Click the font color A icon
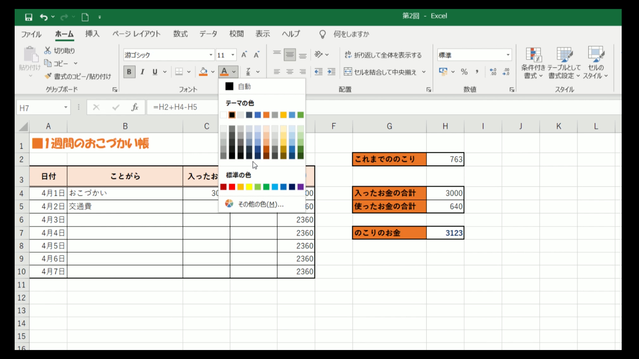The image size is (639, 359). [x=224, y=71]
